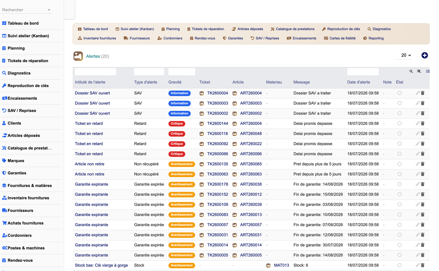439x271 pixels.
Task: Delete the Stock bas MAT013 alert
Action: tap(423, 265)
